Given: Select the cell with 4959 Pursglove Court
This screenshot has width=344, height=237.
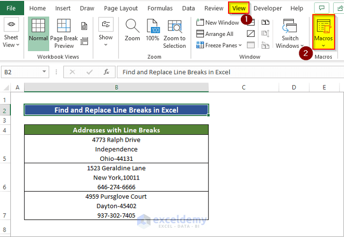Looking at the screenshot, I should click(116, 206).
